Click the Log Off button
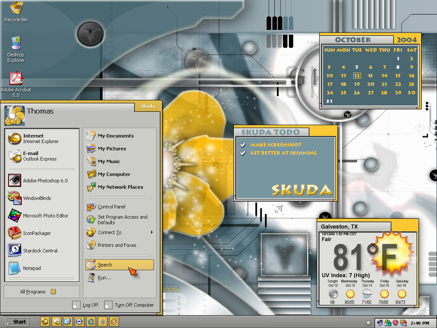437x328 pixels. pyautogui.click(x=85, y=305)
